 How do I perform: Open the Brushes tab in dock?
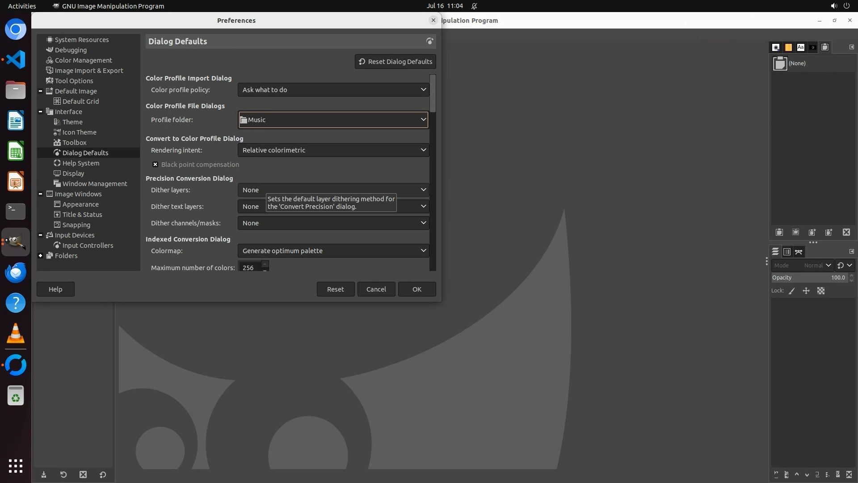pos(776,47)
